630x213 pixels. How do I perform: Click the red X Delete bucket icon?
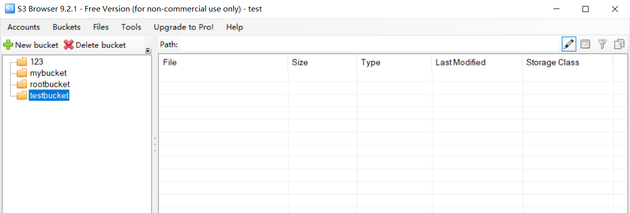[x=68, y=45]
